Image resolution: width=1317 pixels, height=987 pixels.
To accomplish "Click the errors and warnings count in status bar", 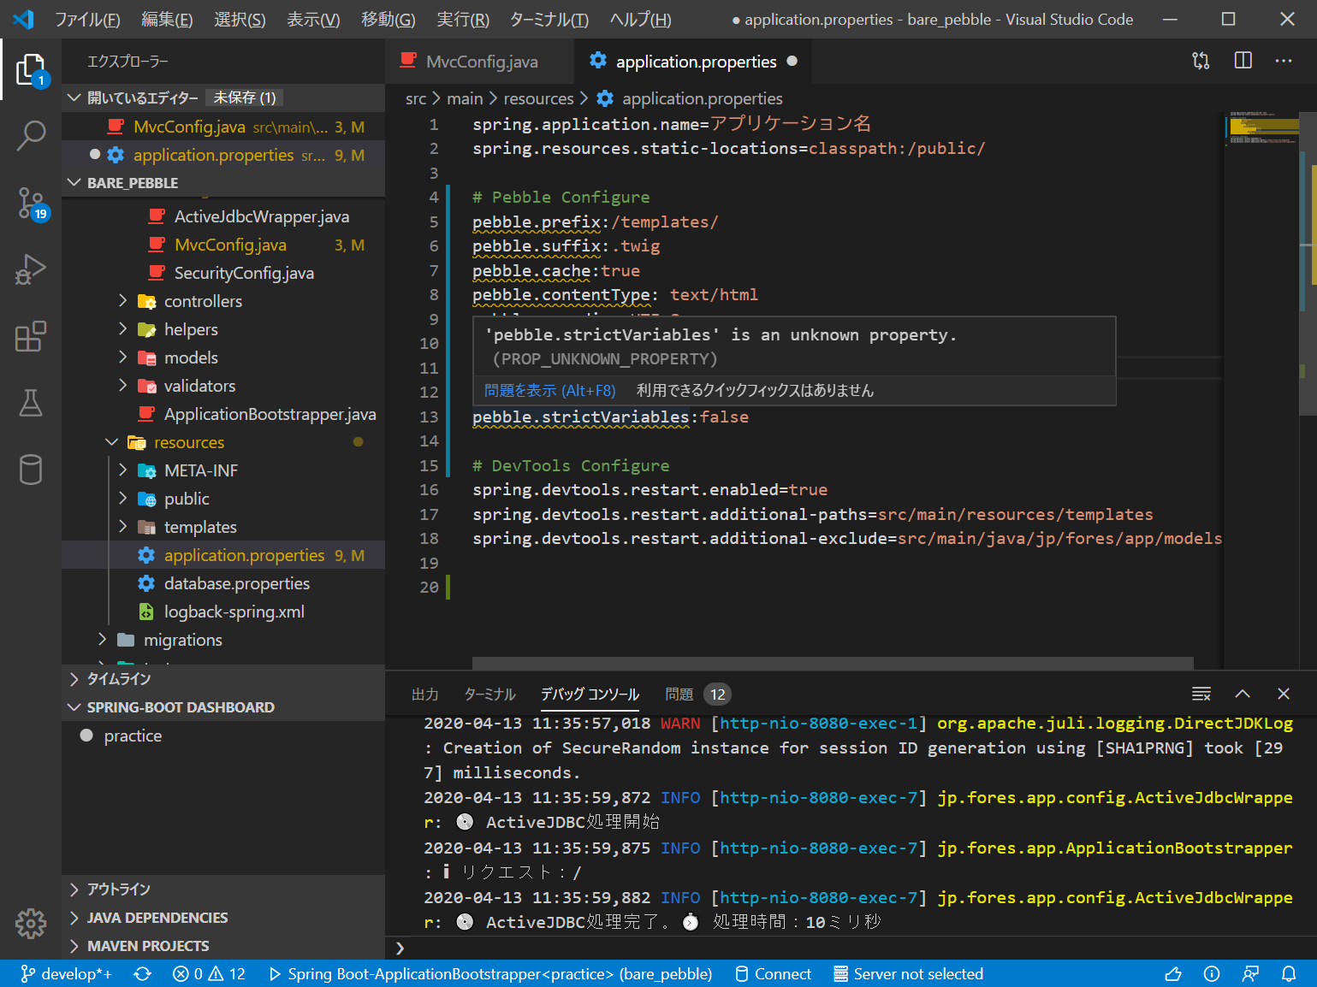I will [209, 973].
